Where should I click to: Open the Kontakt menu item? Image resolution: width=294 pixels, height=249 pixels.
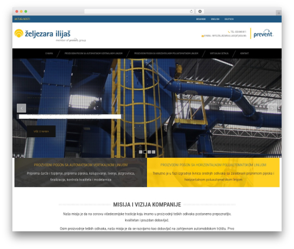245,54
